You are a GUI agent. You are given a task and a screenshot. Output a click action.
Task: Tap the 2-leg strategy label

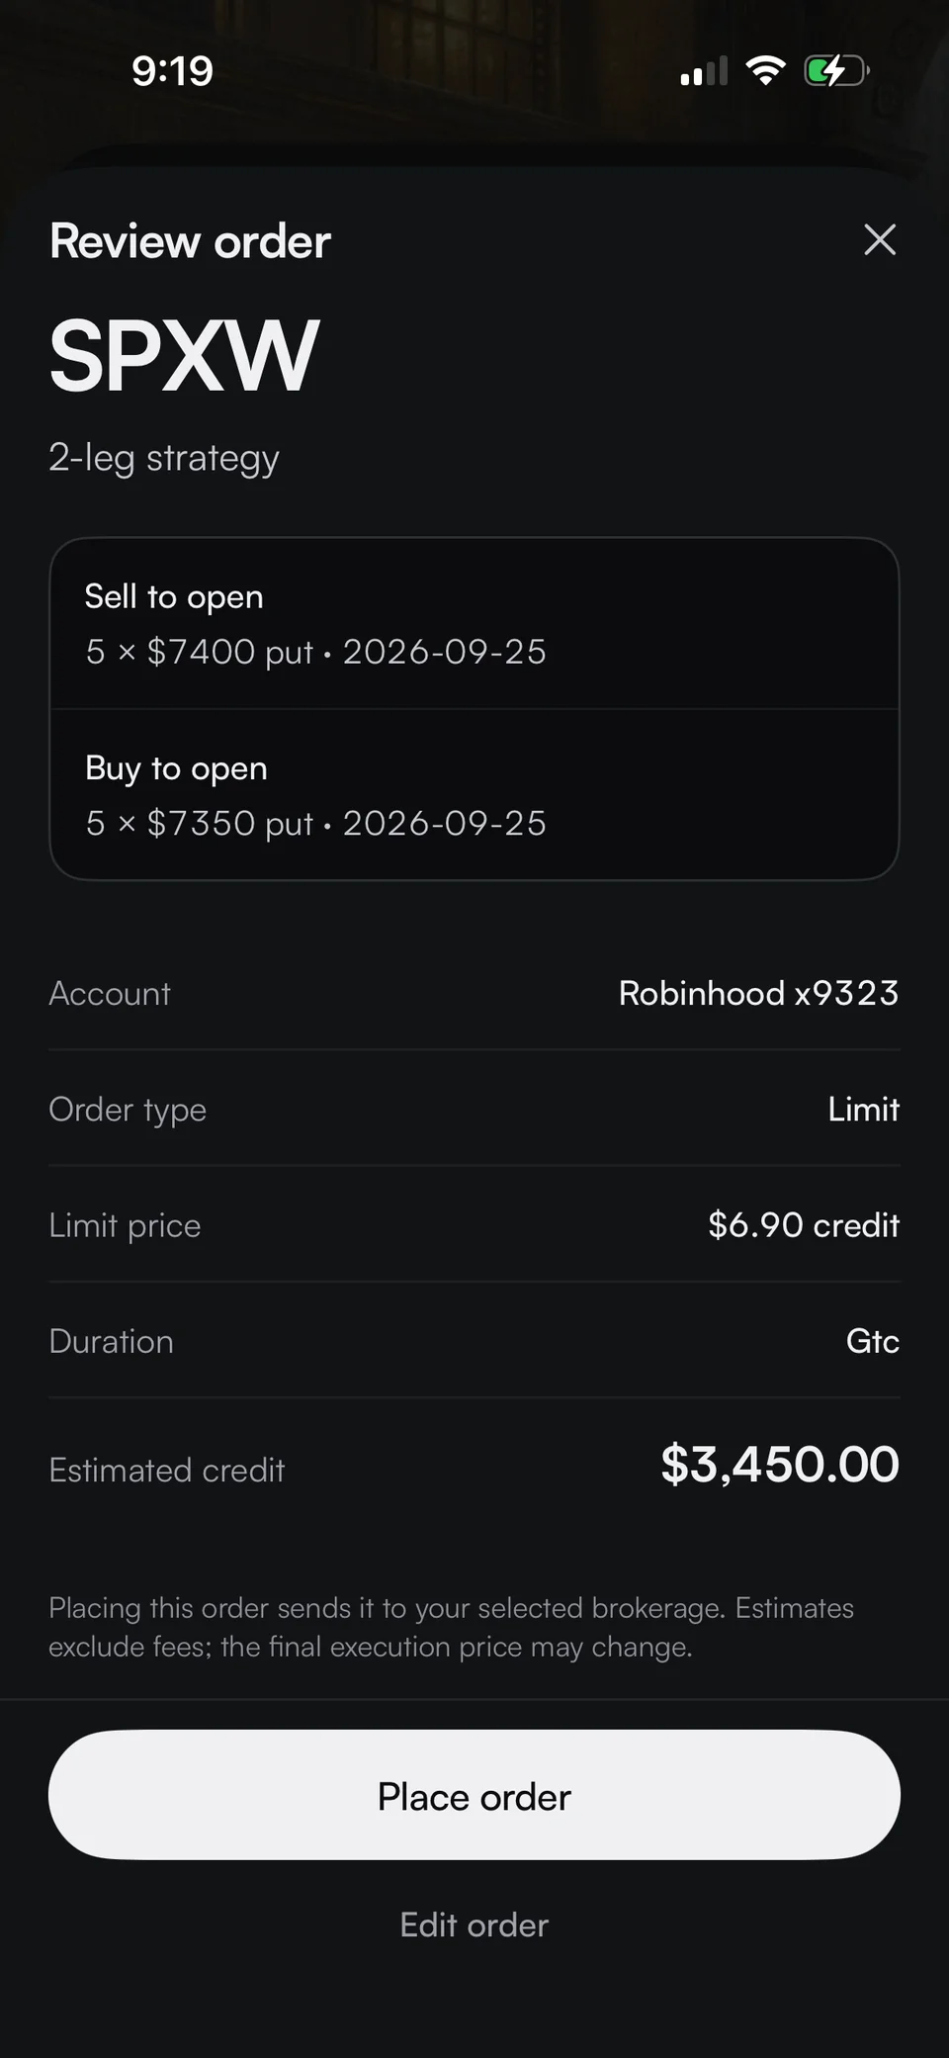[164, 458]
